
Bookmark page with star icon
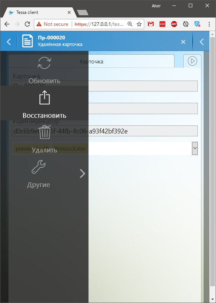tap(139, 24)
